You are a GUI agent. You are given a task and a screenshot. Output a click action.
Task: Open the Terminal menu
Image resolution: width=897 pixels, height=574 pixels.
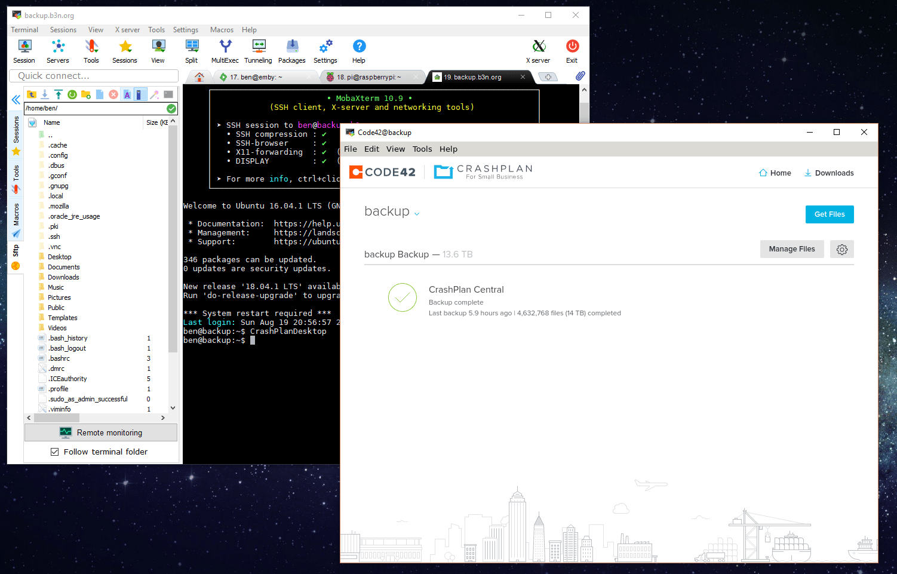point(24,30)
